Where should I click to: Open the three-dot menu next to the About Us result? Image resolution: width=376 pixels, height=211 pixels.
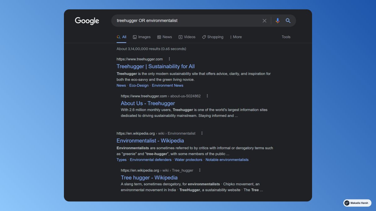point(207,96)
